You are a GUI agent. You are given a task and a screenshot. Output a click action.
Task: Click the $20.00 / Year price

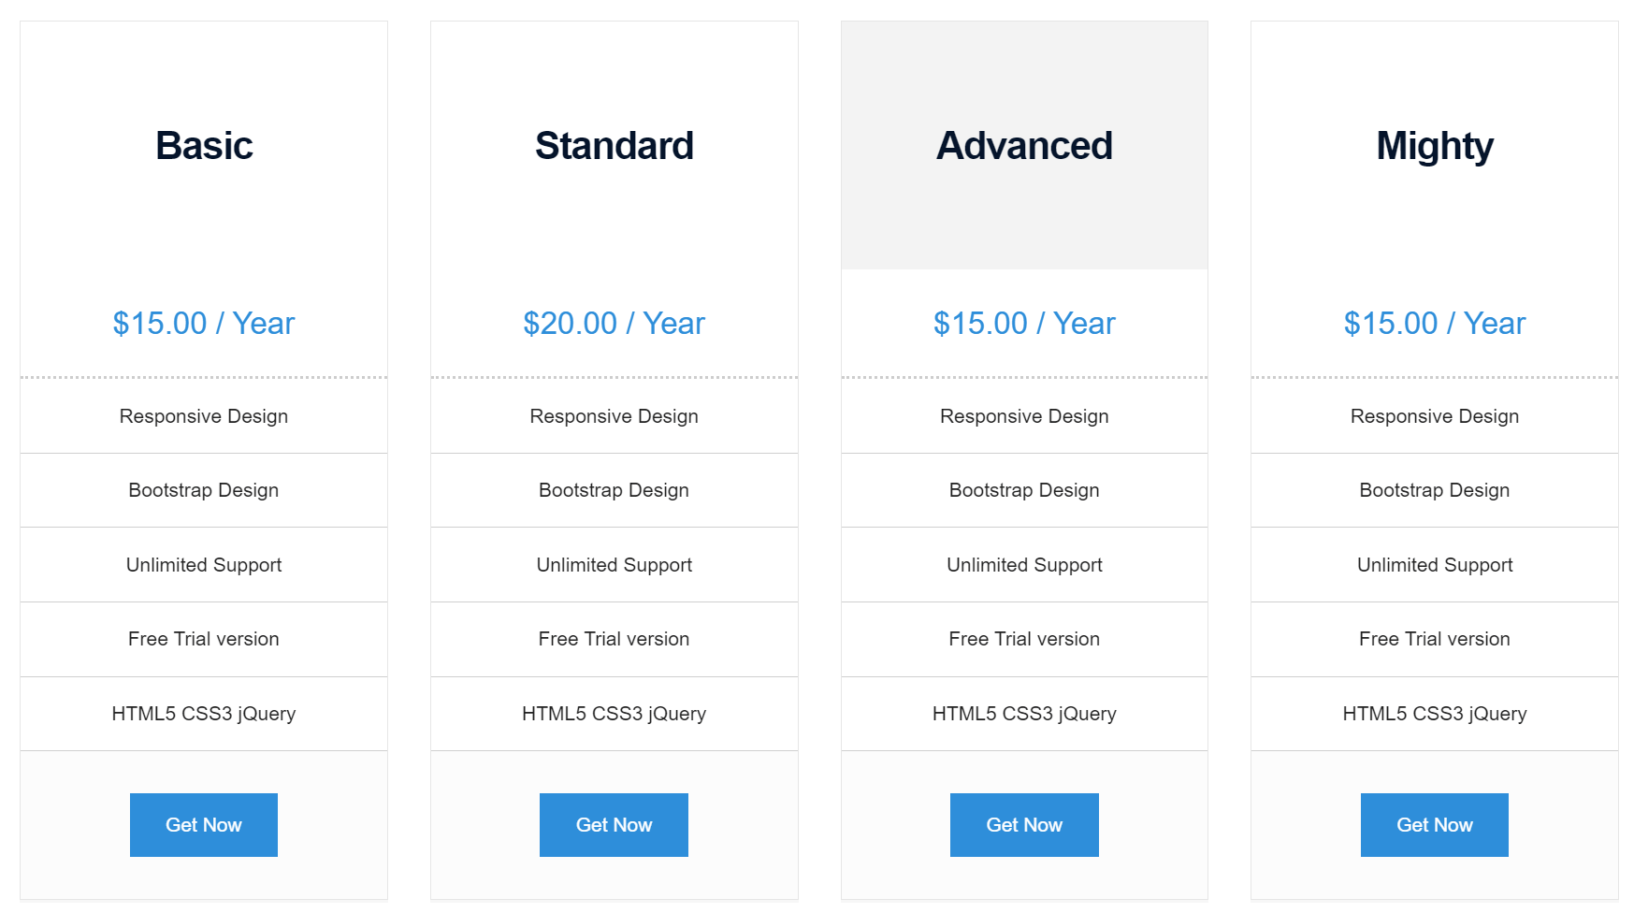pyautogui.click(x=614, y=324)
